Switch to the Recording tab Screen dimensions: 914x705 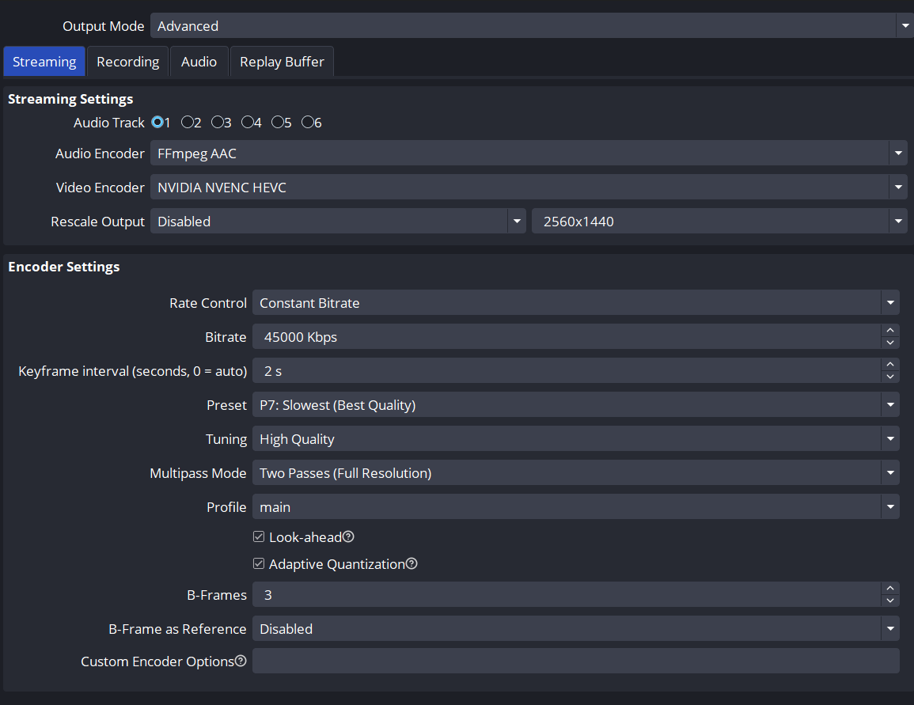click(x=127, y=62)
